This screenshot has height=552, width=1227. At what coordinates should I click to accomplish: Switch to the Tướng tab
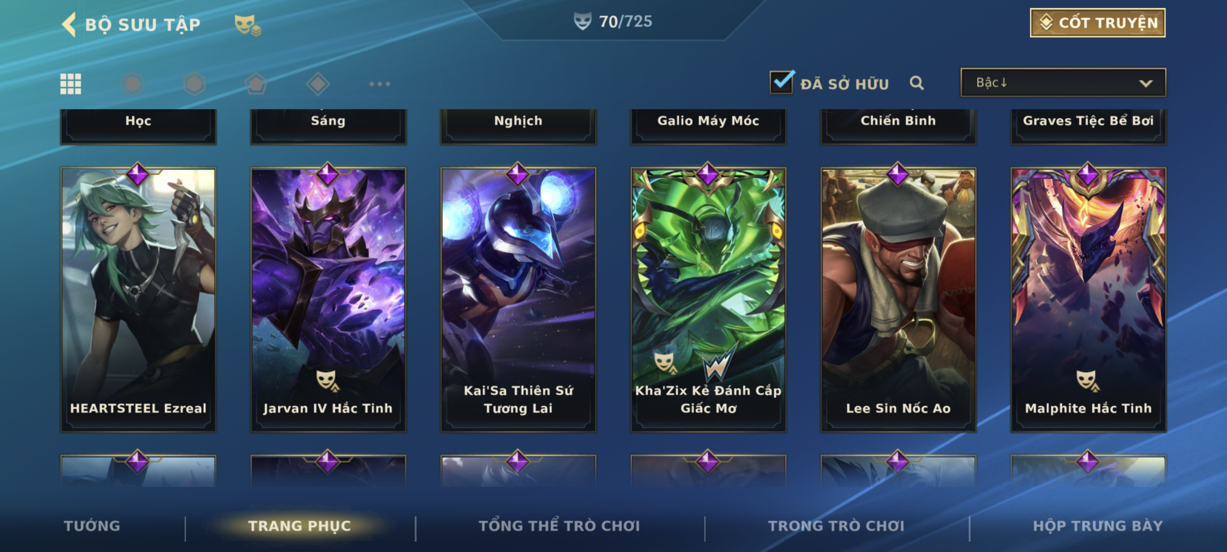coord(92,525)
